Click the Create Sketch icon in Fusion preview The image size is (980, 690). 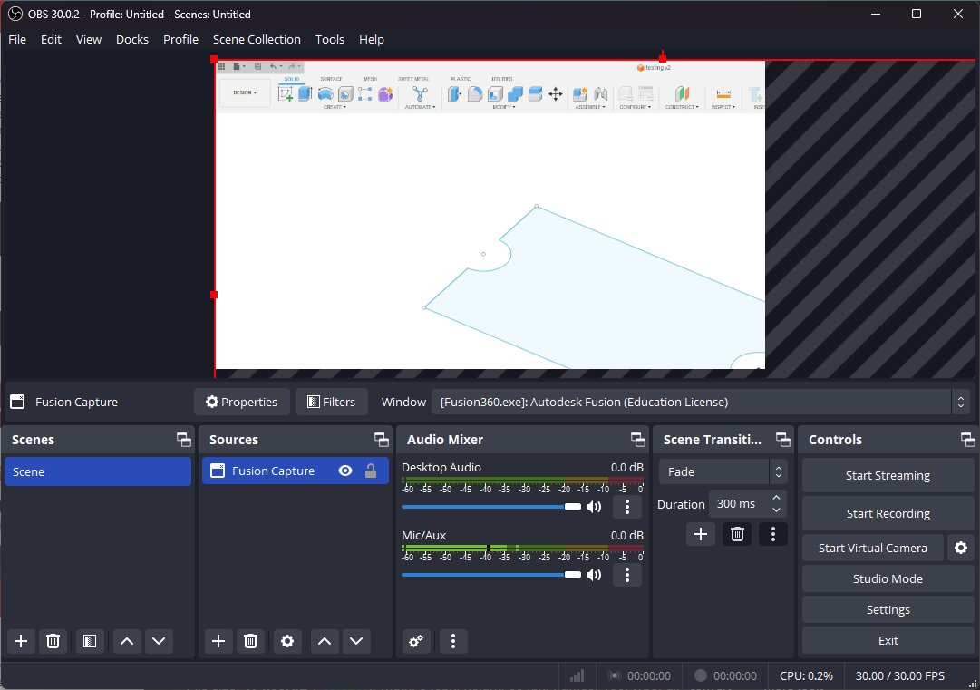coord(286,94)
